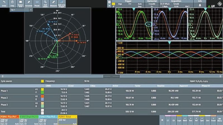Select the Apparent column header
This screenshot has width=223, height=125.
[190, 86]
